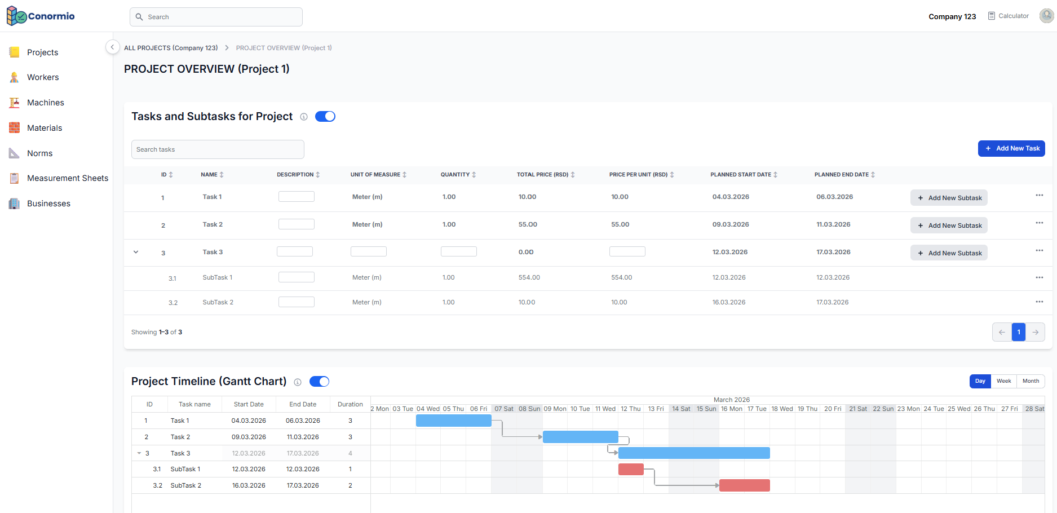
Task: Click info icon beside Project Timeline title
Action: [x=298, y=382]
